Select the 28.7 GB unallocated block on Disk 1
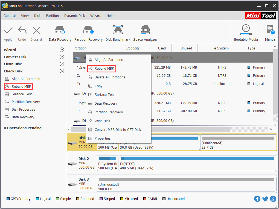 point(238,142)
